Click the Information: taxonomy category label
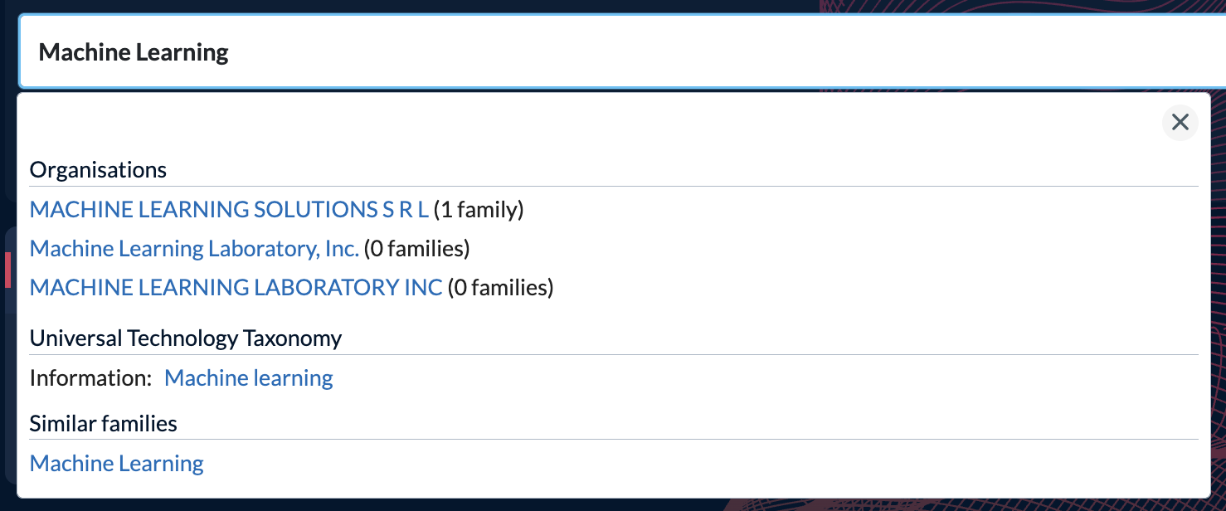The width and height of the screenshot is (1226, 511). pos(91,378)
